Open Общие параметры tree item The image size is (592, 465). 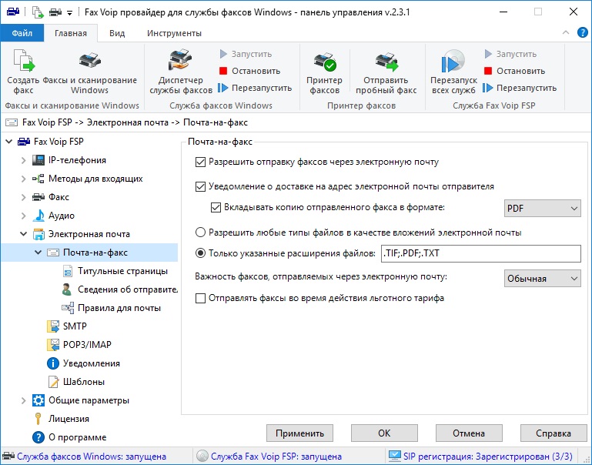coord(89,400)
